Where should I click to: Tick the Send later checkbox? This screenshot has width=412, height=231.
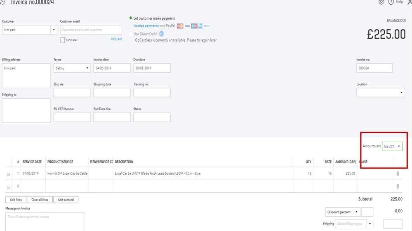(x=62, y=40)
